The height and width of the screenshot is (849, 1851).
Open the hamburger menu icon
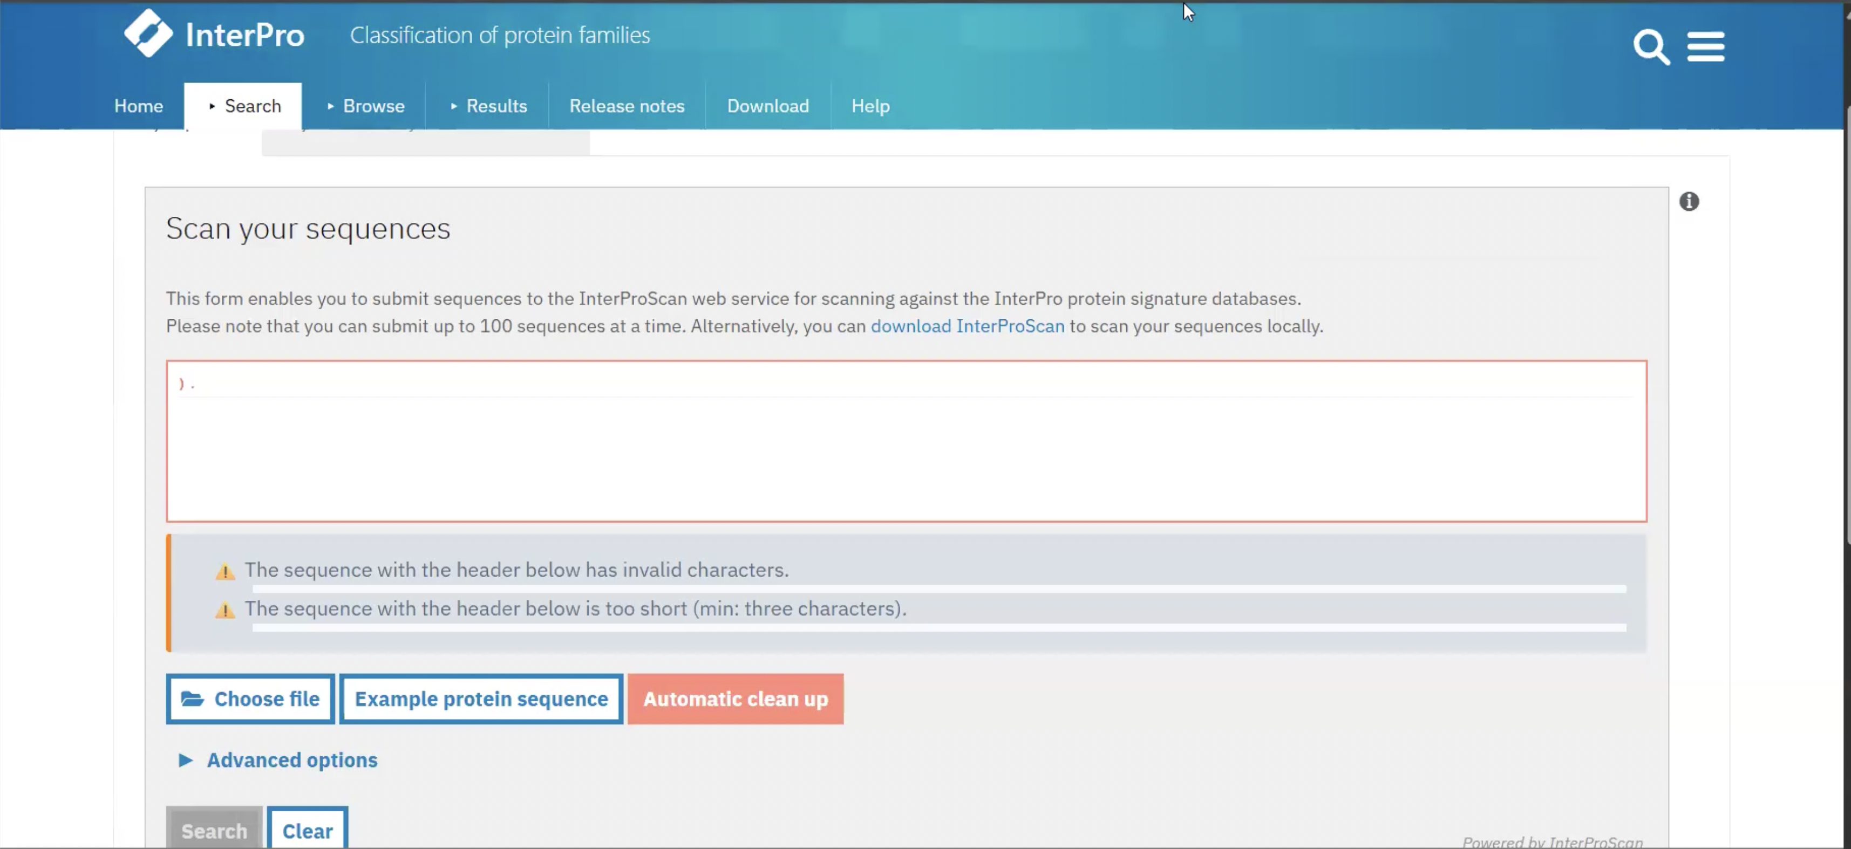coord(1705,47)
